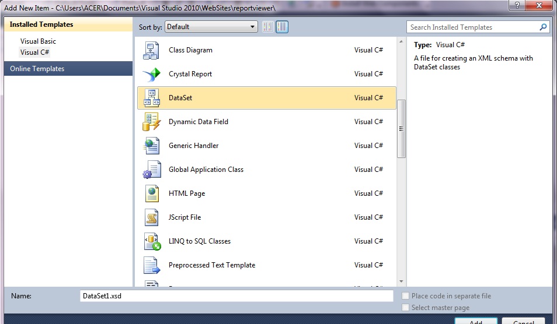Click the 'Global Application Class' name
Screen dimensions: 557x324
pyautogui.click(x=206, y=170)
